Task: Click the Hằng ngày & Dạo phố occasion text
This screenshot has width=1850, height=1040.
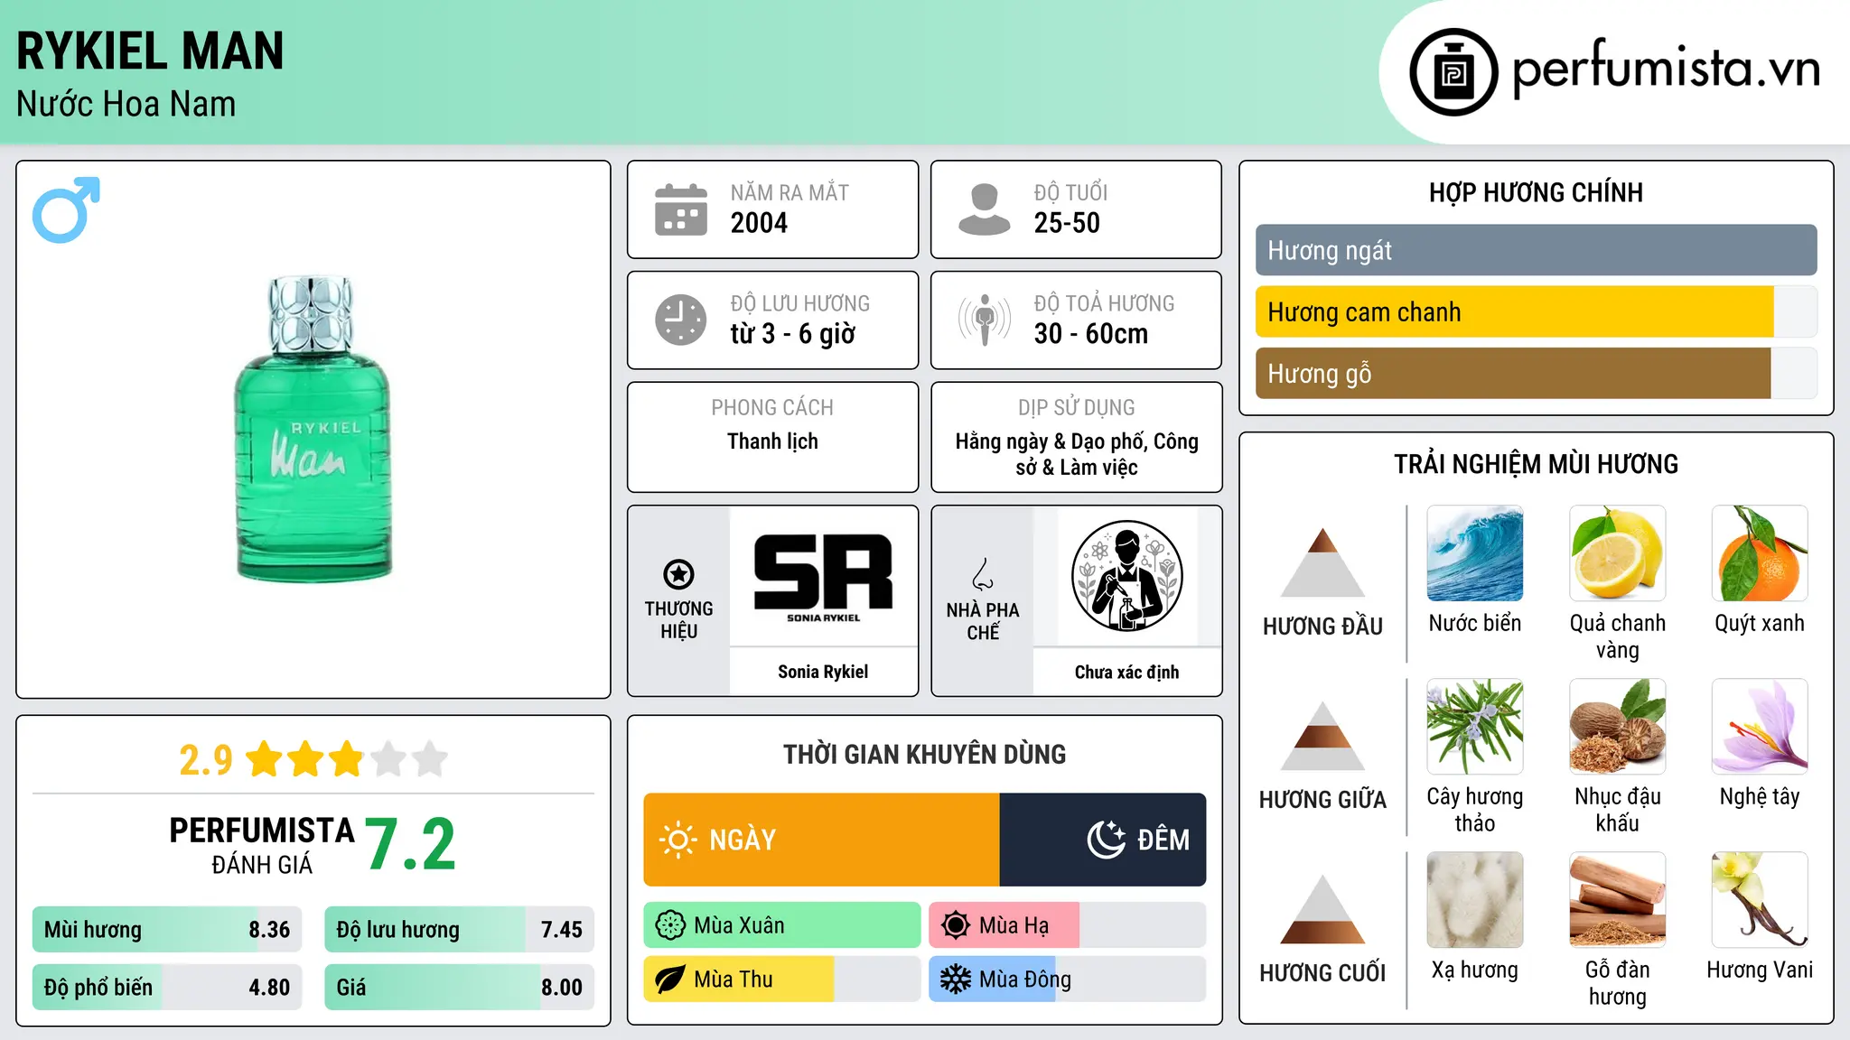Action: click(1077, 454)
